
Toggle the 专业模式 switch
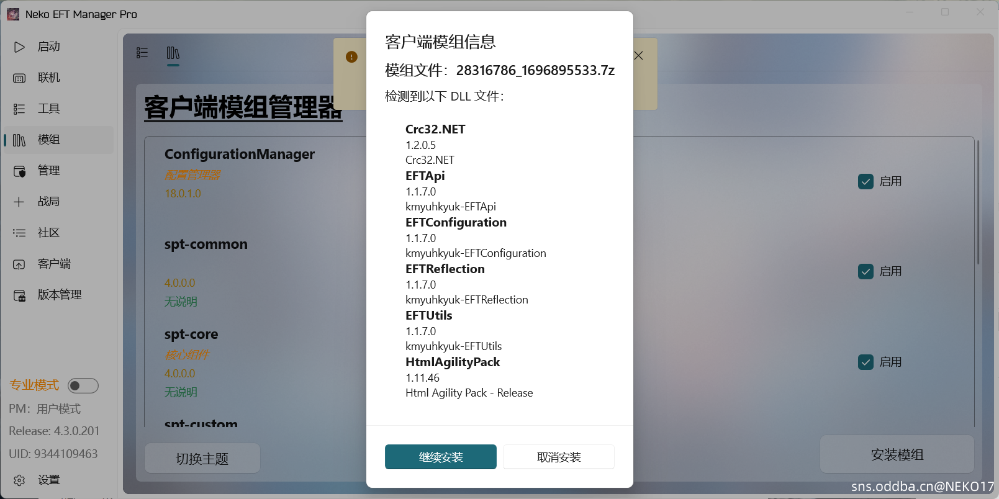pos(83,385)
